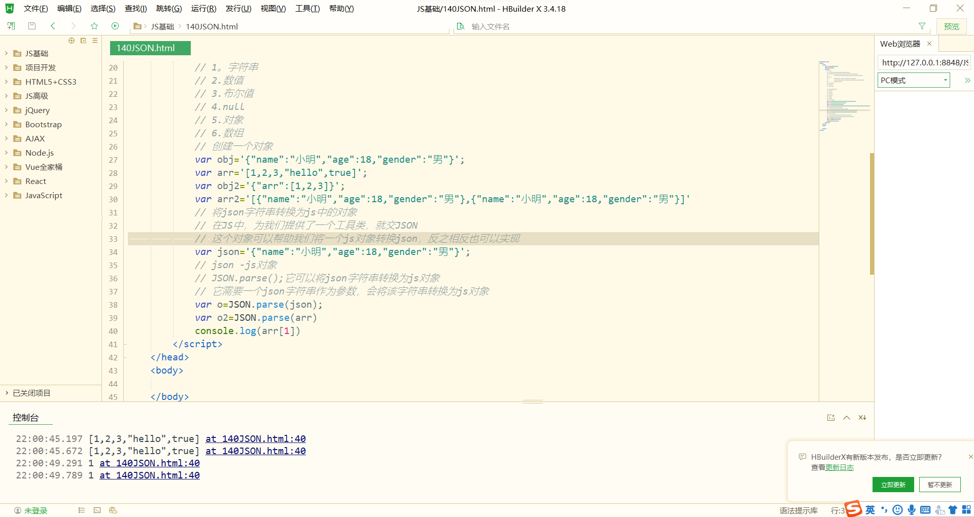Click the editor vertical scrollbar
The height and width of the screenshot is (517, 974).
pyautogui.click(x=871, y=213)
